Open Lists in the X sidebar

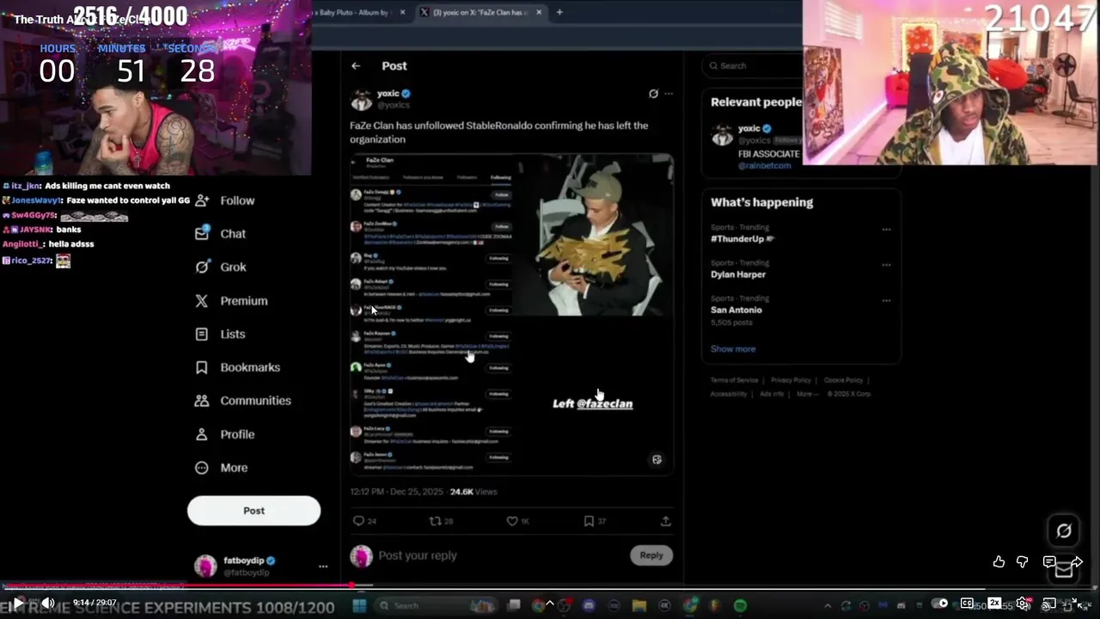220,334
